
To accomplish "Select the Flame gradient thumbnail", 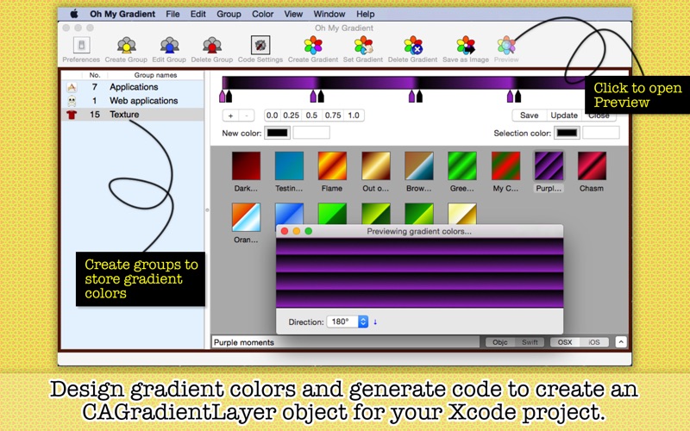I will pyautogui.click(x=332, y=166).
